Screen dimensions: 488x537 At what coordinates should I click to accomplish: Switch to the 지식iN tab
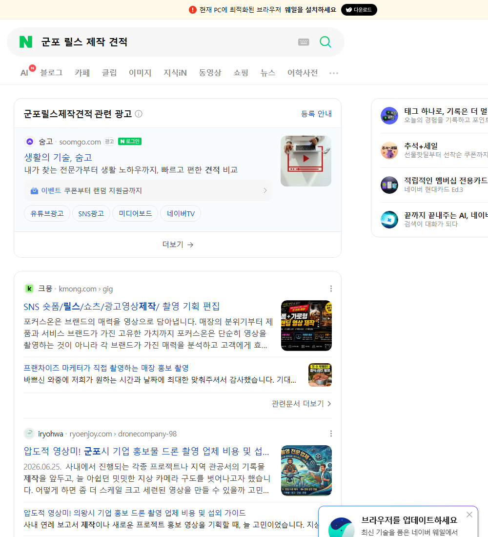[x=175, y=73]
